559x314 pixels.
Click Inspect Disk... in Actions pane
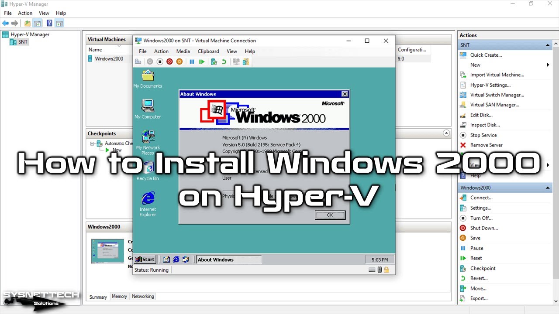[x=485, y=125]
